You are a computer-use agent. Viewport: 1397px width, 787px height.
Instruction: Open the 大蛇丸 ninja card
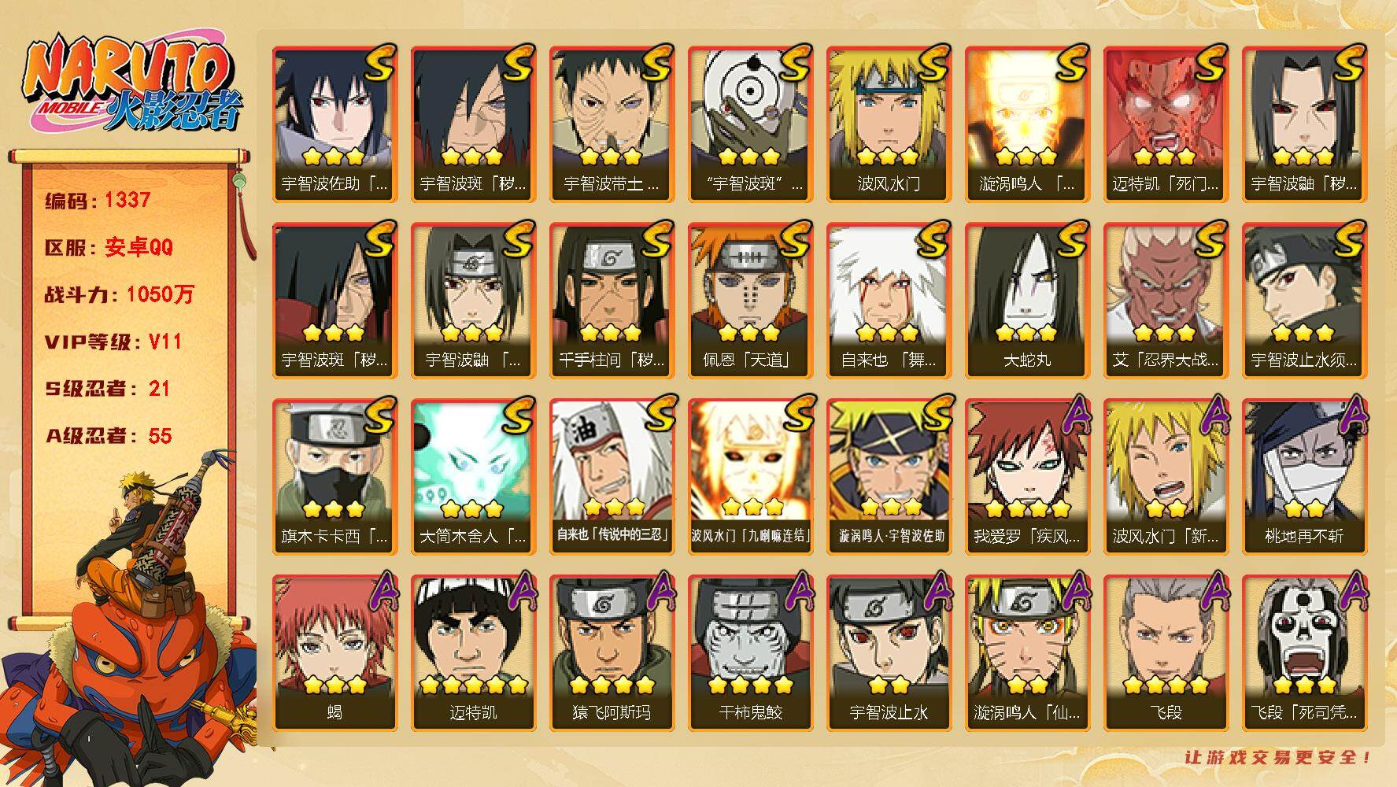(x=1027, y=301)
